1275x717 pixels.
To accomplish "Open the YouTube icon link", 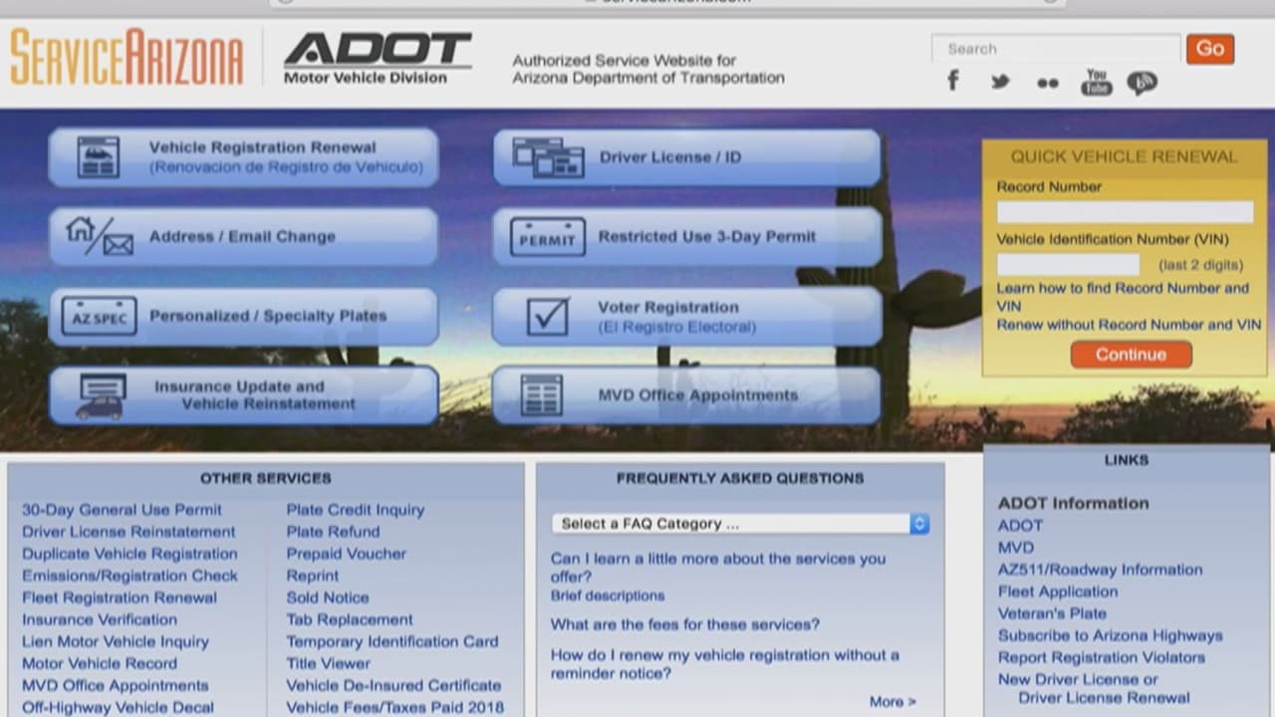I will tap(1096, 83).
